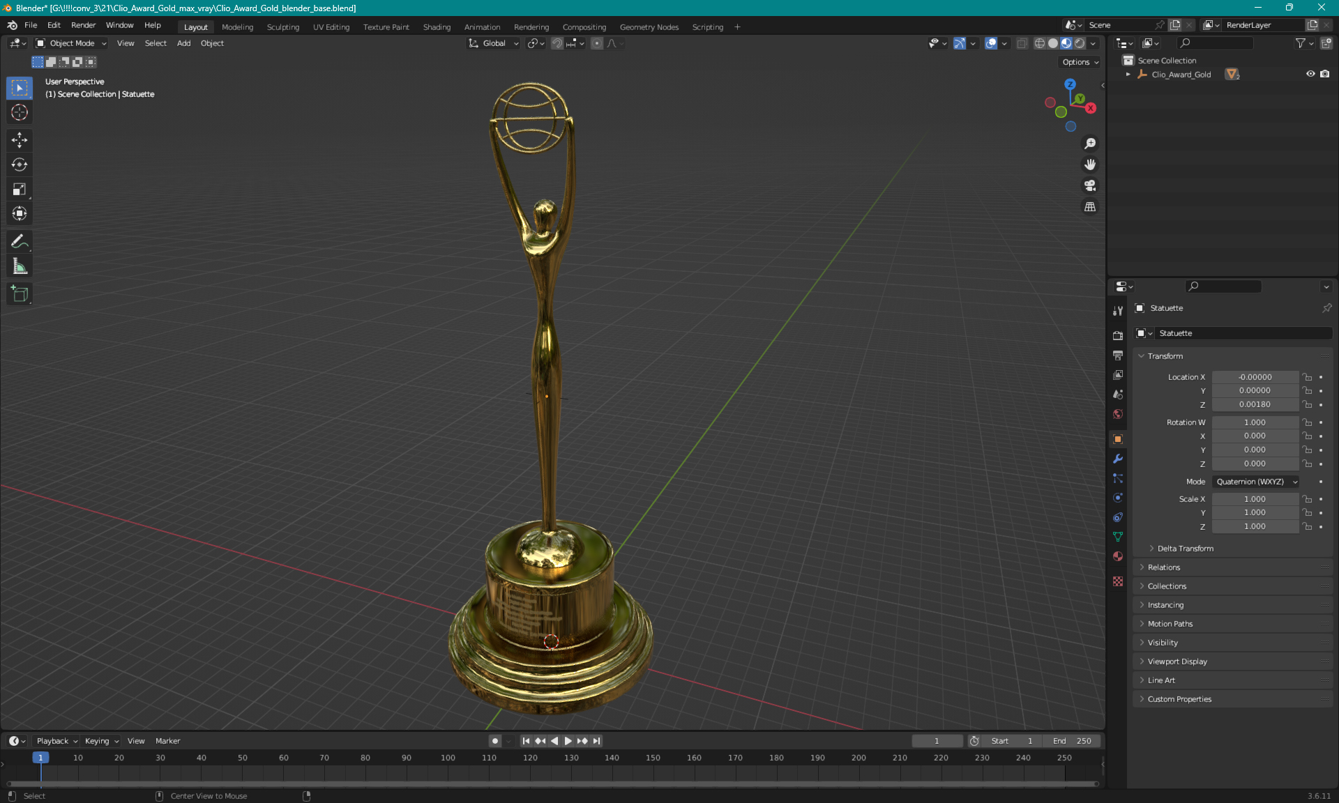Toggle show overlays button
Image resolution: width=1339 pixels, height=803 pixels.
pyautogui.click(x=991, y=43)
